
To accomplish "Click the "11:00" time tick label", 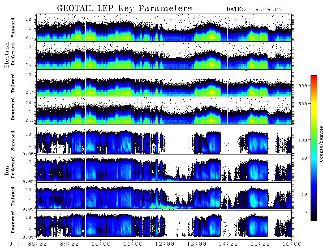I will click(133, 244).
